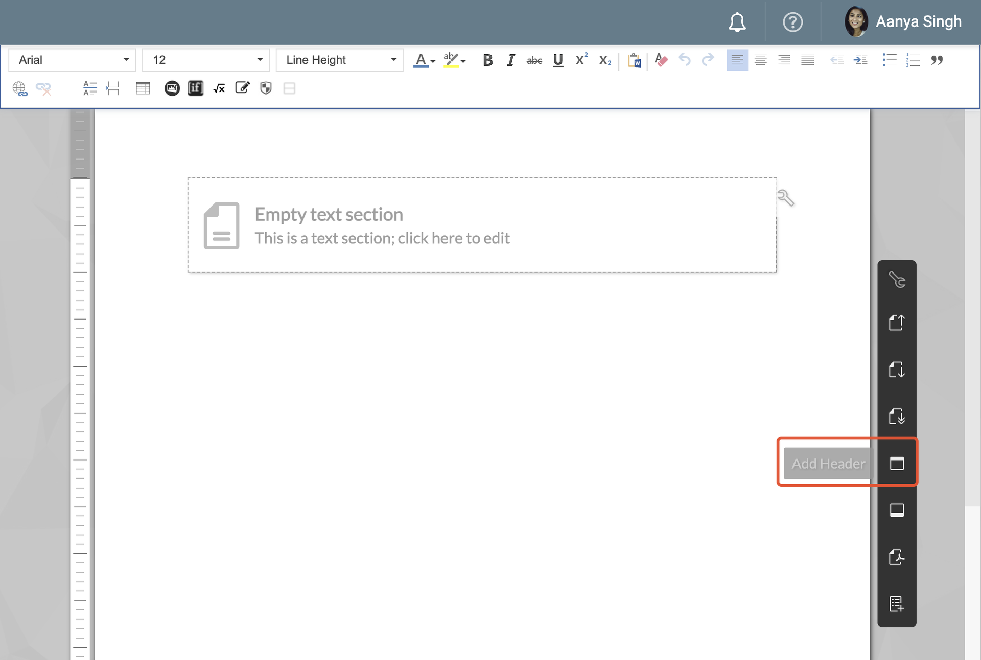The image size is (981, 660).
Task: Open the font size 12 dropdown
Action: click(x=206, y=60)
